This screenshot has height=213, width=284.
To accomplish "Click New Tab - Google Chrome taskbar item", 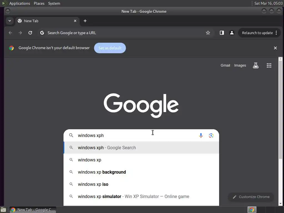I will click(x=33, y=210).
